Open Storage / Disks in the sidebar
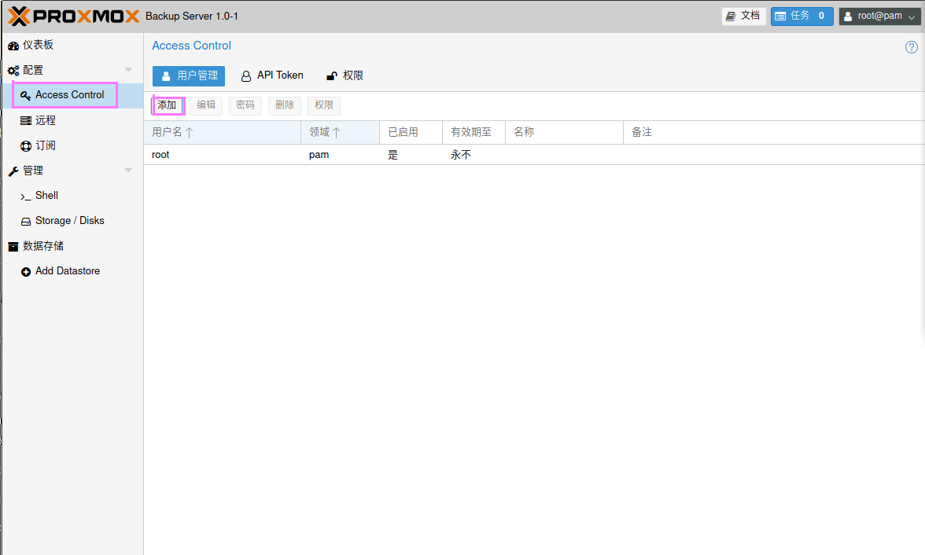This screenshot has width=925, height=555. click(72, 221)
